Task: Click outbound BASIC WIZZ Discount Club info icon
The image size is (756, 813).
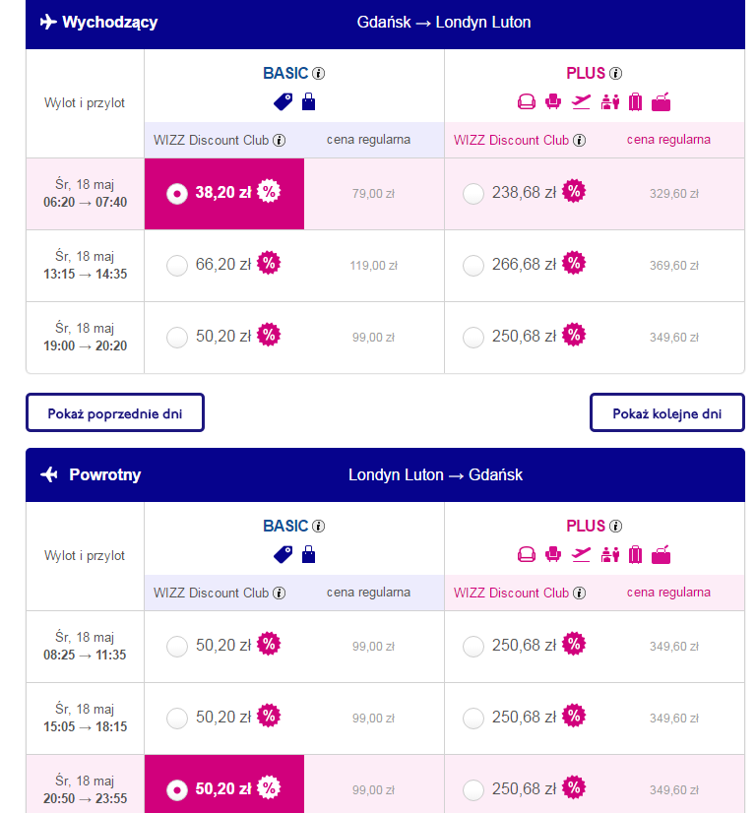Action: (x=279, y=141)
